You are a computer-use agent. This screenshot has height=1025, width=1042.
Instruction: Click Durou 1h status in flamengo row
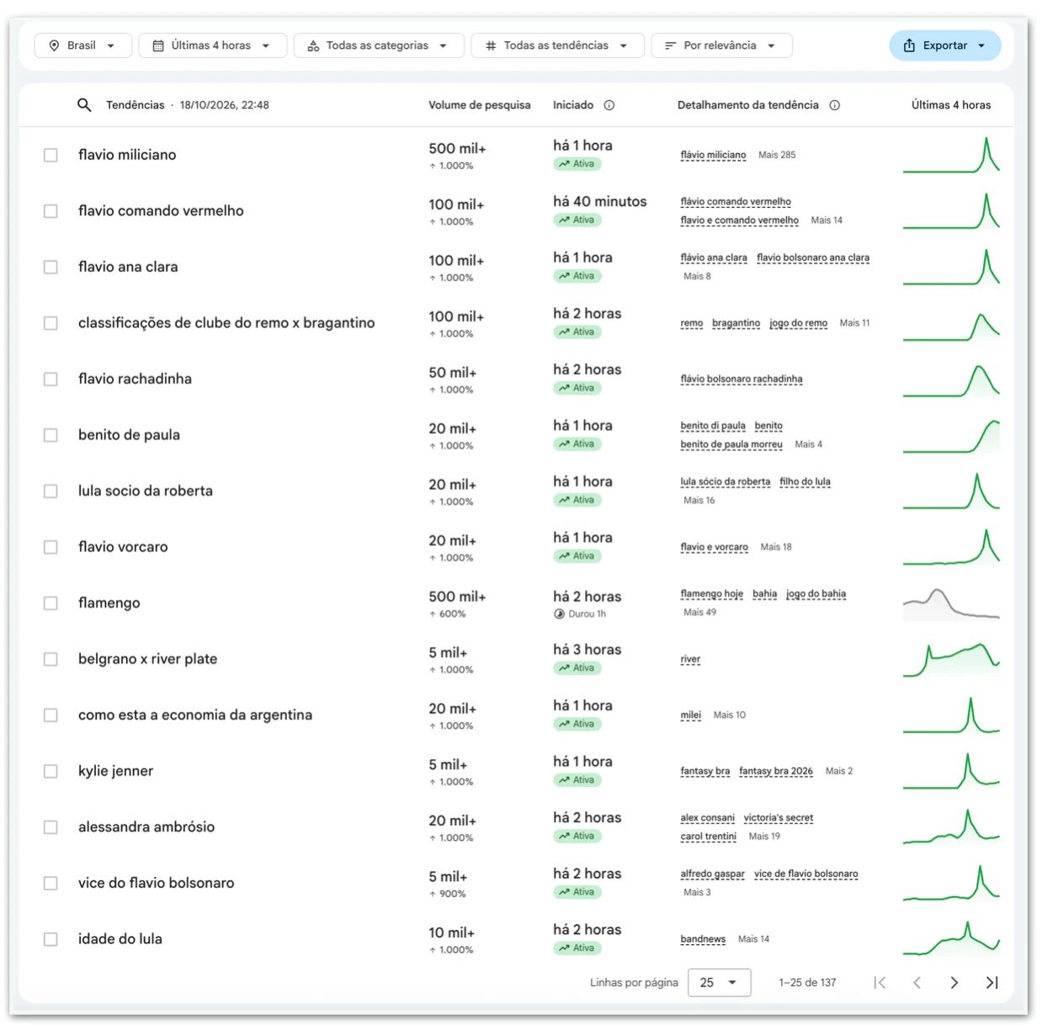click(580, 613)
